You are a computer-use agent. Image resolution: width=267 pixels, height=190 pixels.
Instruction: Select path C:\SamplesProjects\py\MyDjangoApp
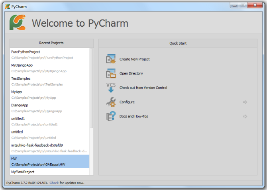(x=39, y=71)
